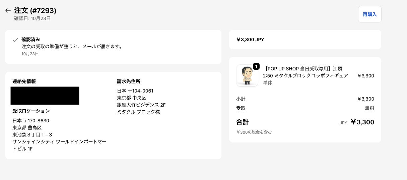Click the 確認済み checkmark icon
The width and height of the screenshot is (407, 180).
pos(15,40)
